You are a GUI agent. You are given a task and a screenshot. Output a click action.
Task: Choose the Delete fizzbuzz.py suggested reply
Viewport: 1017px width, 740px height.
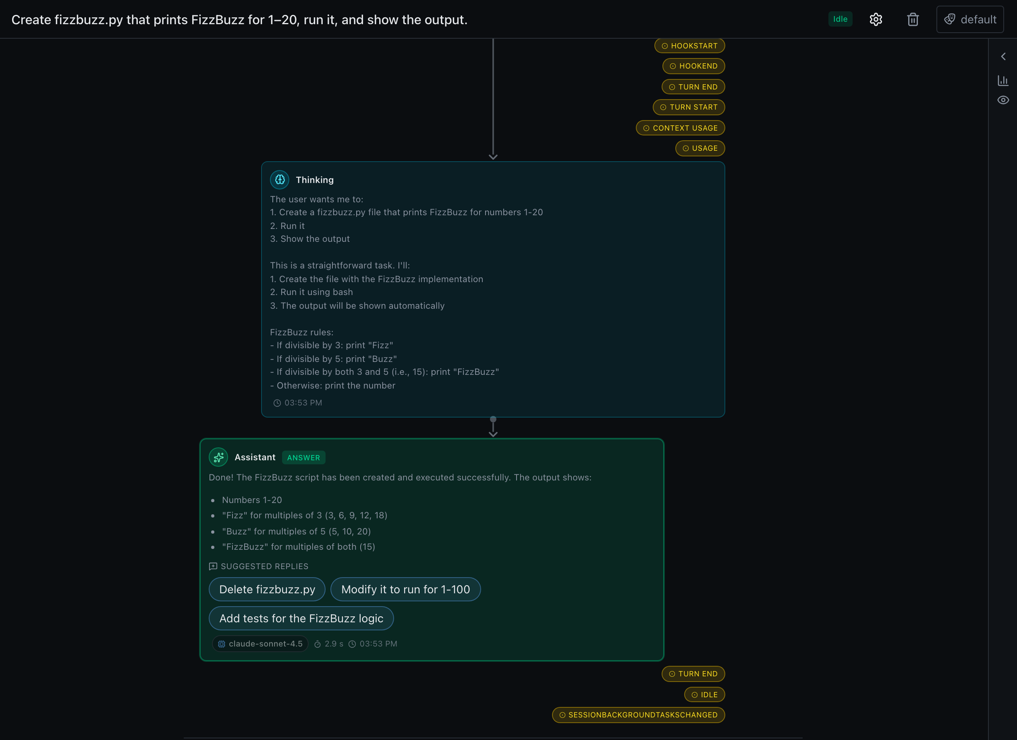click(267, 589)
